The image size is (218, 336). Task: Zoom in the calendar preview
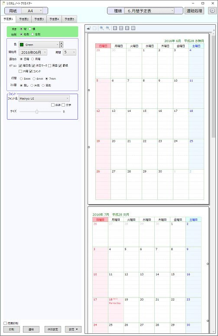coord(102,28)
